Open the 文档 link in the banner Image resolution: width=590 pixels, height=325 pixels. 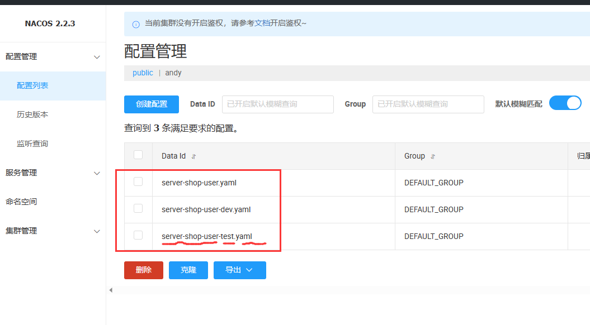[262, 23]
